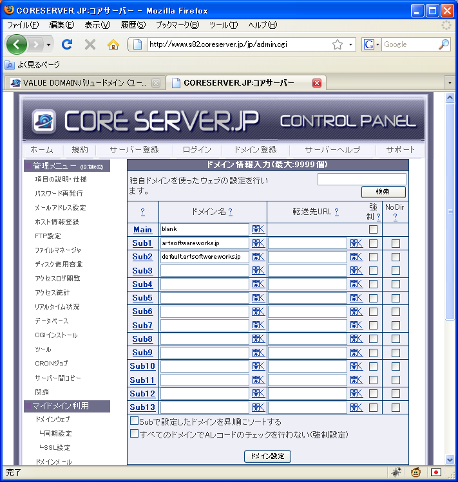Click the Sub3 domain name input field

coord(204,271)
